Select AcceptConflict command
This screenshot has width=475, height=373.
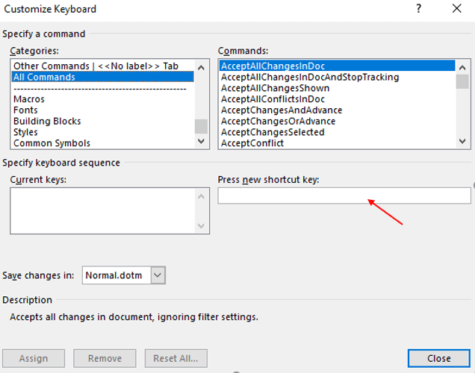point(252,143)
